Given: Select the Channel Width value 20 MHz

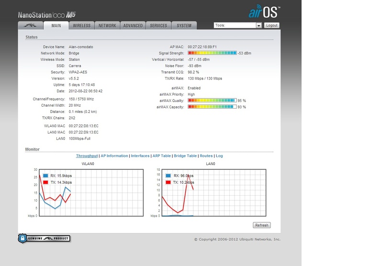Looking at the screenshot, I should (x=75, y=105).
